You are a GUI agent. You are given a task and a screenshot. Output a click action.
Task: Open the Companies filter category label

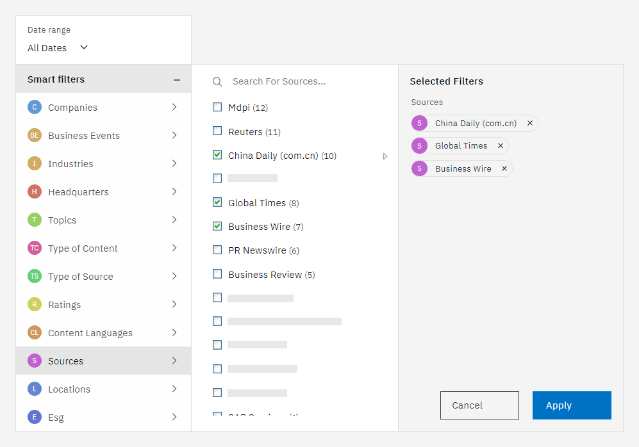pos(72,108)
